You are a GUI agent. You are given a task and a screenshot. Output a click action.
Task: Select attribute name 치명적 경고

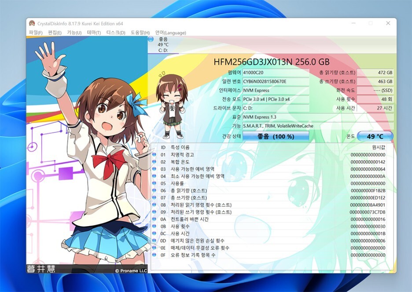coord(182,155)
